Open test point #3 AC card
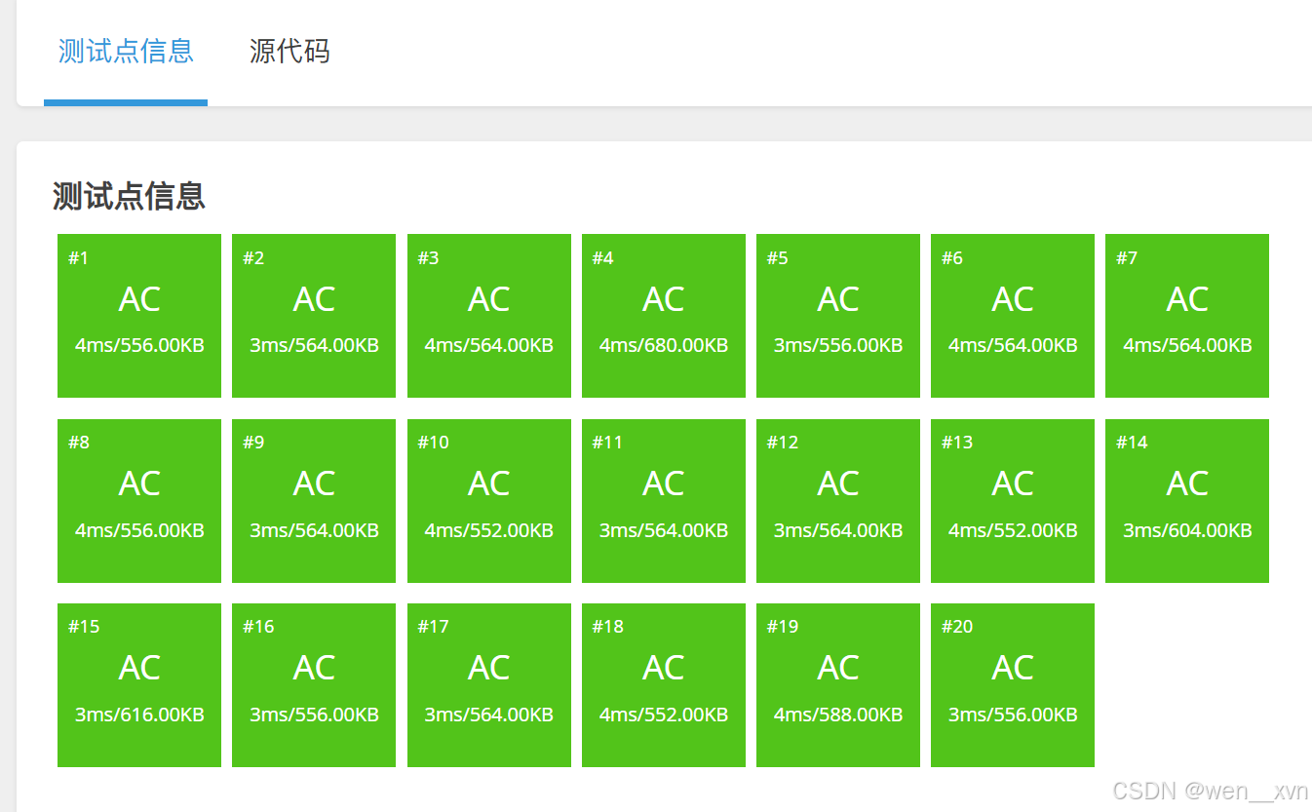Image resolution: width=1312 pixels, height=812 pixels. coord(488,316)
